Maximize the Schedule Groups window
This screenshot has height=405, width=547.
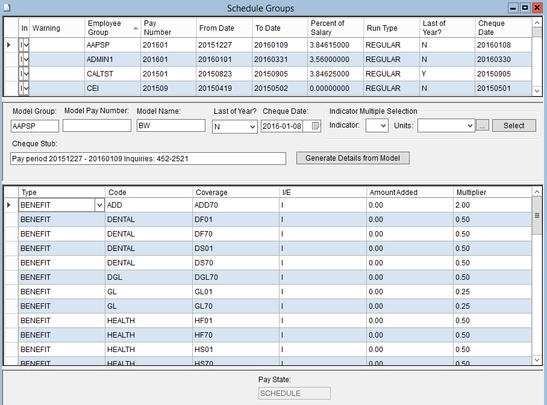pyautogui.click(x=525, y=8)
